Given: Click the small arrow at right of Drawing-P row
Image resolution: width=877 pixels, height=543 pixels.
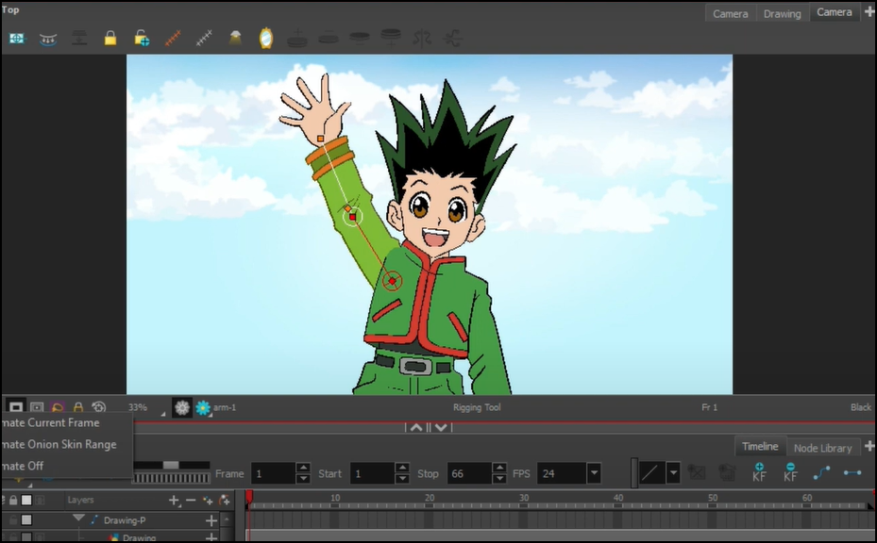Looking at the screenshot, I should point(227,519).
